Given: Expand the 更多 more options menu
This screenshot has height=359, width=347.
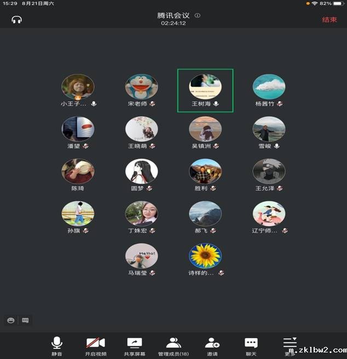Looking at the screenshot, I should [x=290, y=345].
